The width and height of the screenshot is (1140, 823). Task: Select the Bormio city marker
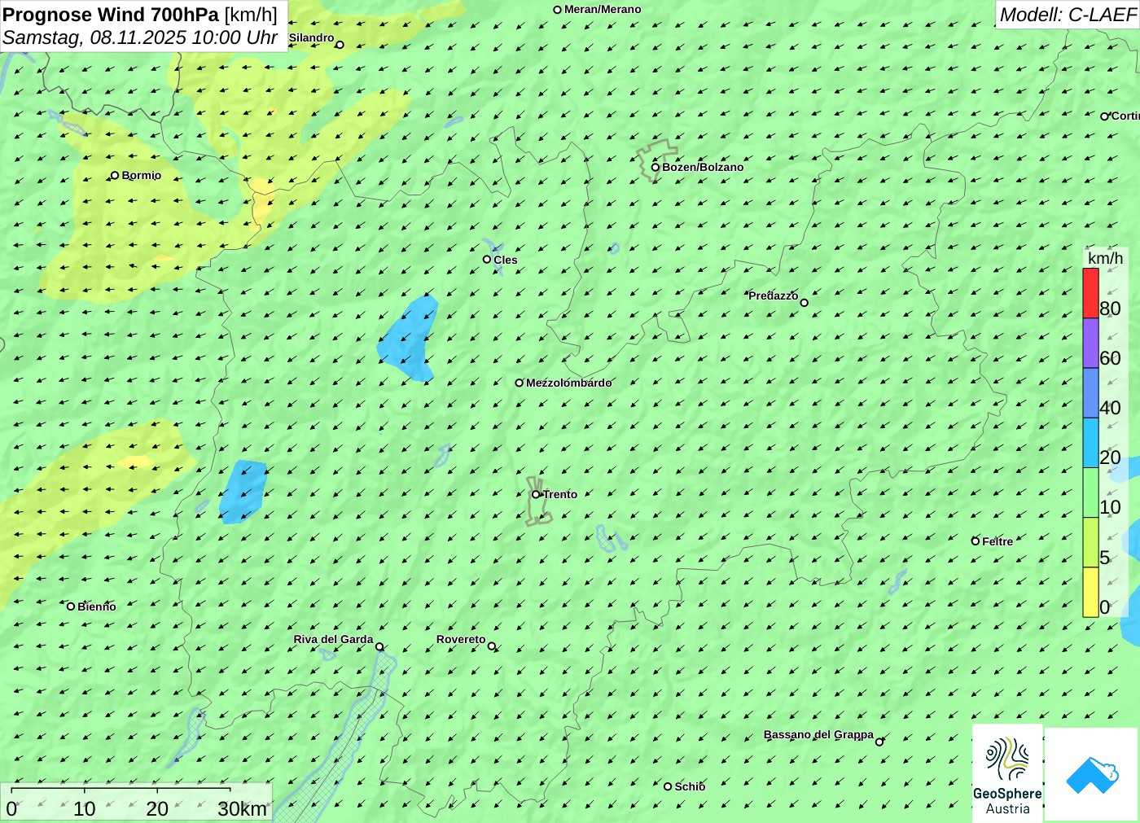(x=115, y=175)
